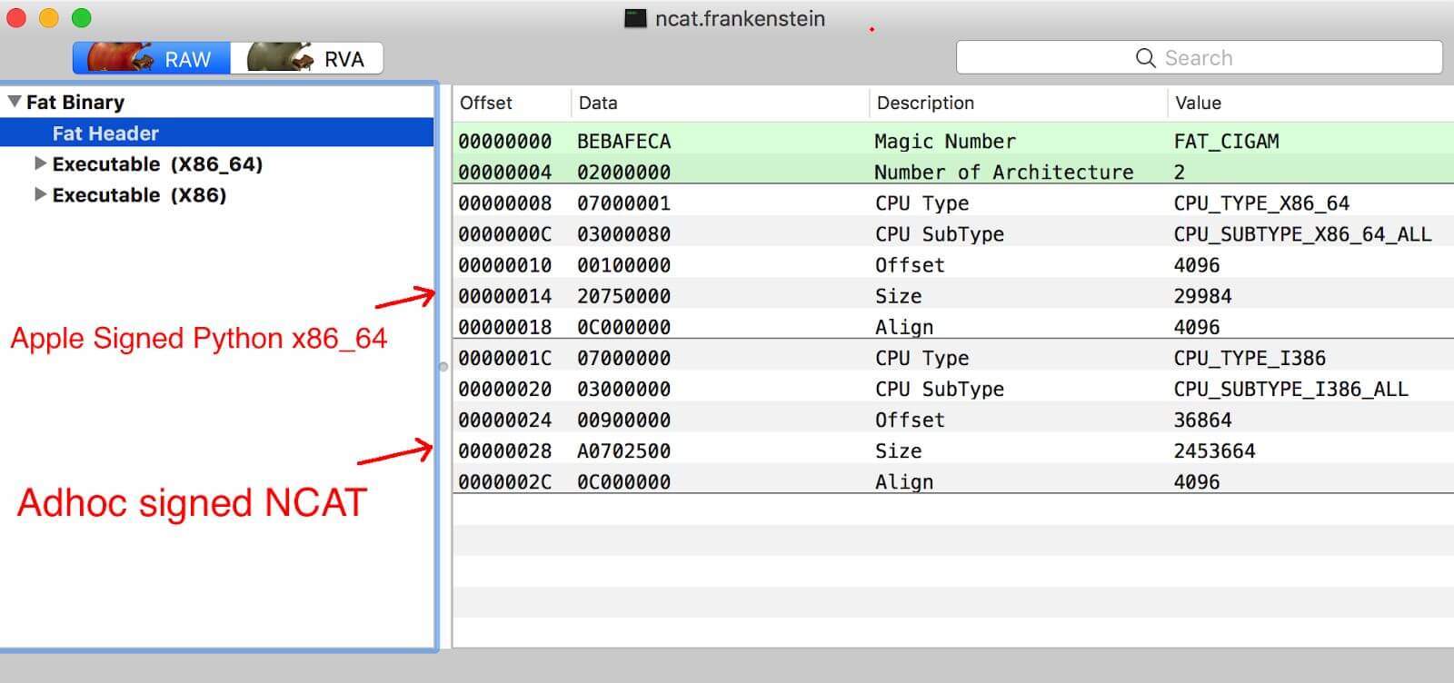Click the ncat.frankenstein title file icon
The height and width of the screenshot is (683, 1454).
coord(635,18)
